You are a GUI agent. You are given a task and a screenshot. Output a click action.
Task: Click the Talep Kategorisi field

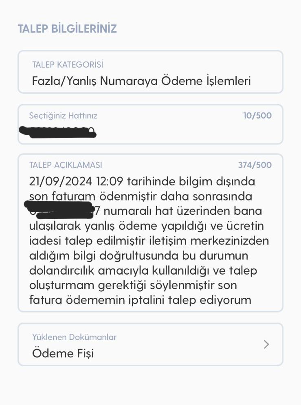click(150, 72)
